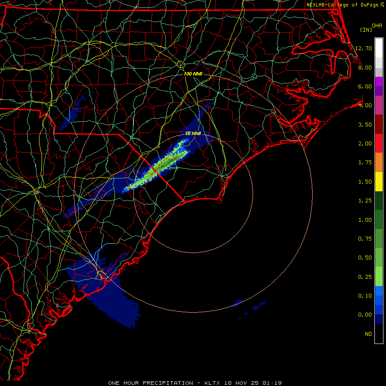Click the '12.70' legend value
Viewport: 386px width, 386px height.
(364, 48)
